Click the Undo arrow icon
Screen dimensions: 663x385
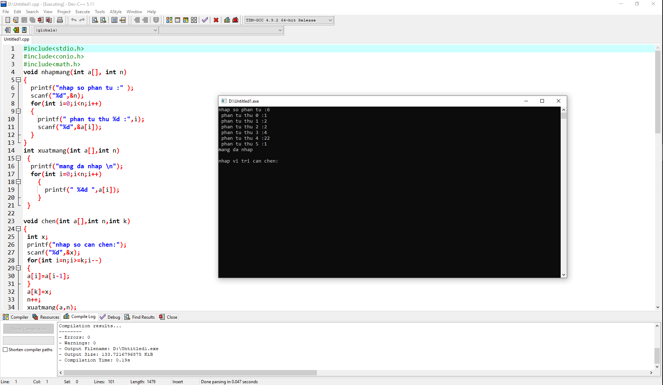[x=73, y=20]
